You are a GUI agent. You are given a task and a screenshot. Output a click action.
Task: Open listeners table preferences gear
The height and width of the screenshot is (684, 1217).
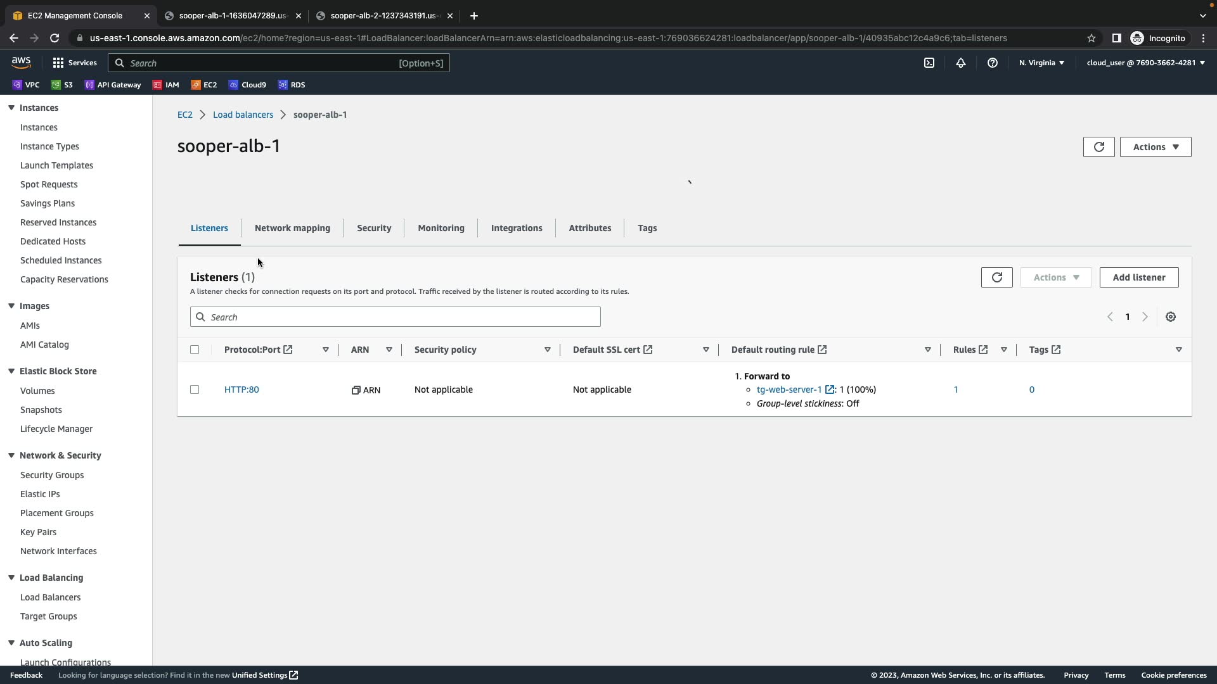[x=1170, y=317]
